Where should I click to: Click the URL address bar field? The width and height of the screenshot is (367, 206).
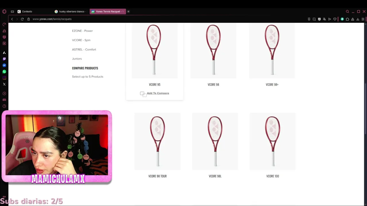166,19
